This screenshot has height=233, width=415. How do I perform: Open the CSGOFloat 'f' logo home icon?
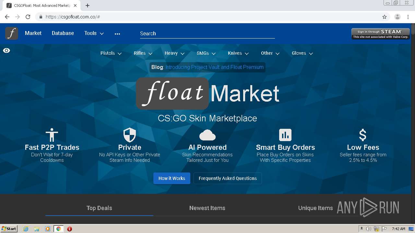(12, 33)
